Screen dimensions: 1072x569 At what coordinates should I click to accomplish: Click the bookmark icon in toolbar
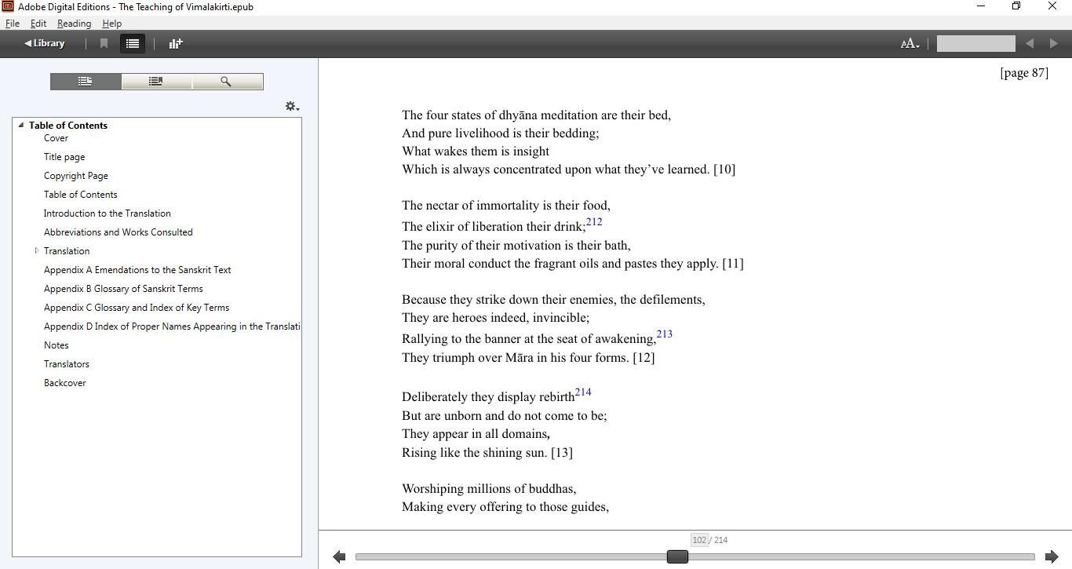tap(104, 44)
